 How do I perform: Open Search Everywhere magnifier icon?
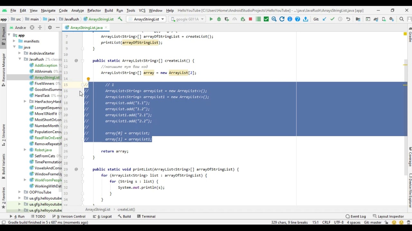(402, 19)
